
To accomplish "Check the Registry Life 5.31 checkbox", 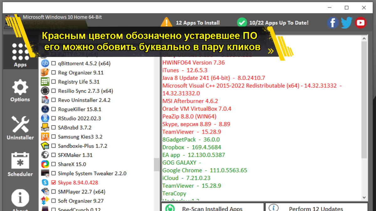I will 54,82.
